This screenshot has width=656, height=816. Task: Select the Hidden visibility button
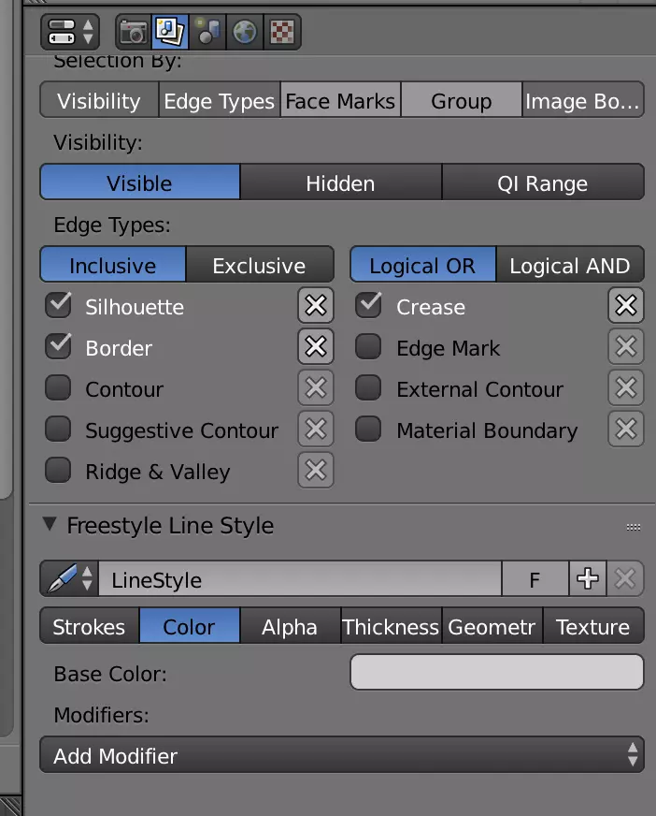pyautogui.click(x=340, y=183)
